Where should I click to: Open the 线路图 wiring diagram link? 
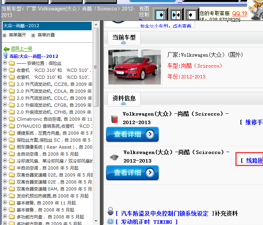[254, 161]
